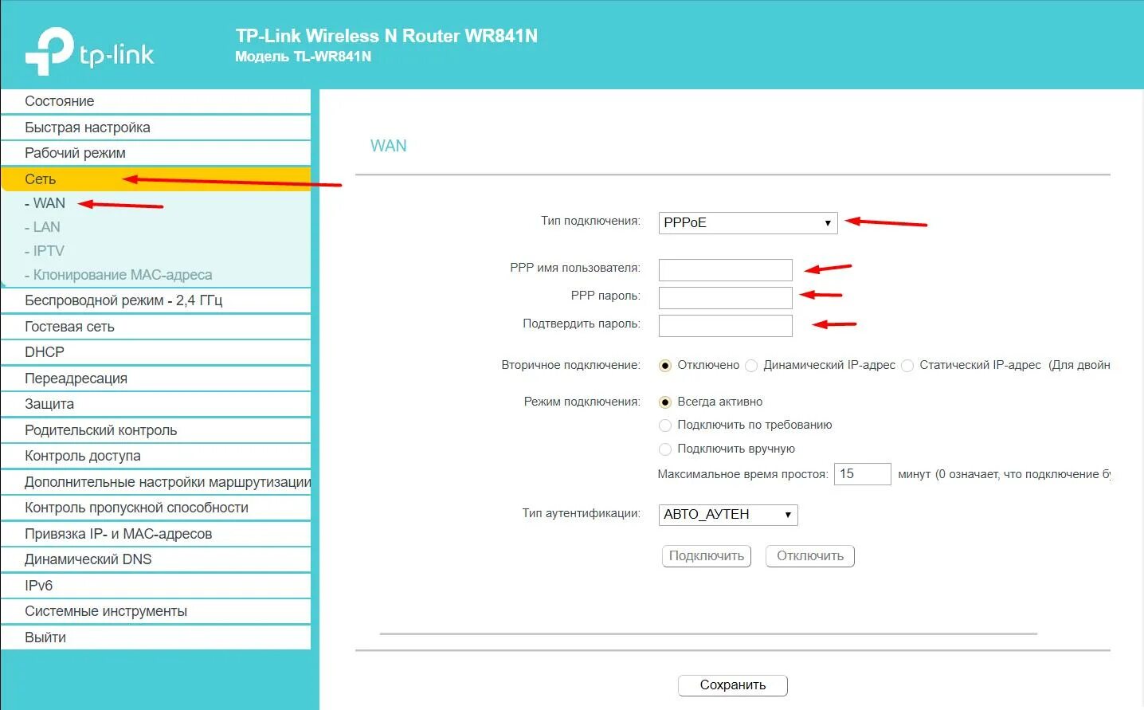Open the Тип подключения PPPoE dropdown
The height and width of the screenshot is (710, 1144).
[x=748, y=223]
